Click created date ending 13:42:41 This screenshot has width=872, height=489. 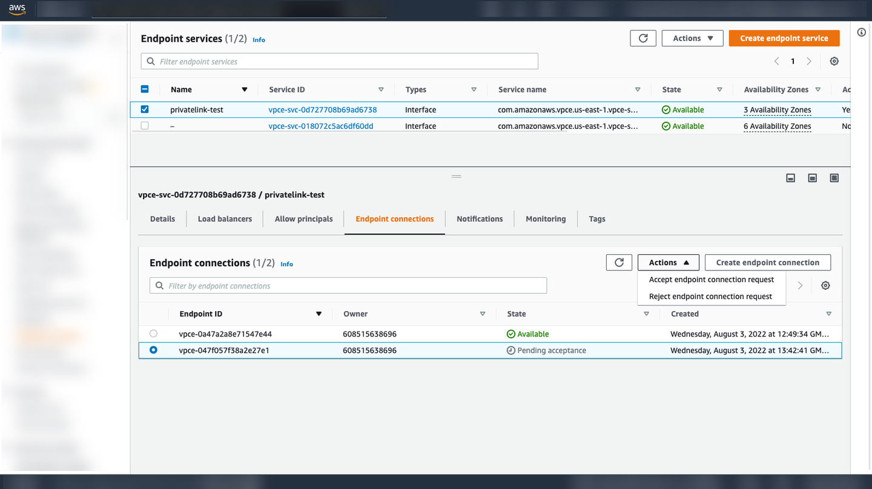point(750,350)
